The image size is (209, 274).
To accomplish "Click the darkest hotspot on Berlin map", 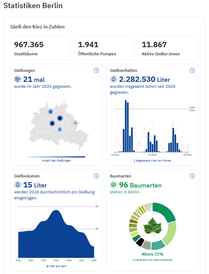I will (x=60, y=118).
